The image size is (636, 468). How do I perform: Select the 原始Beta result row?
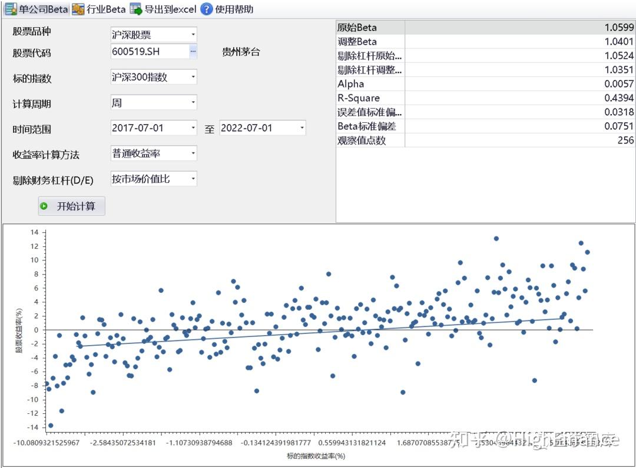coord(485,27)
